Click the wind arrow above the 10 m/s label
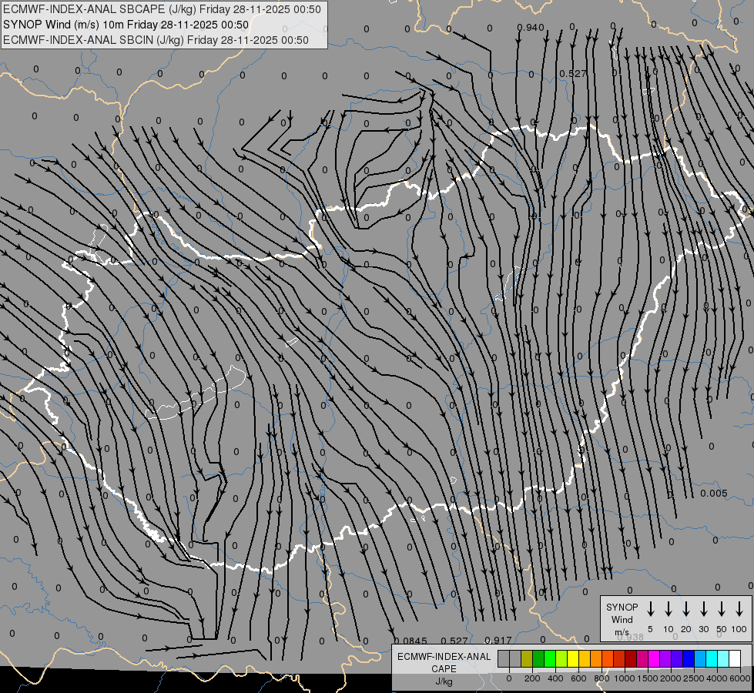This screenshot has width=754, height=693. click(669, 609)
